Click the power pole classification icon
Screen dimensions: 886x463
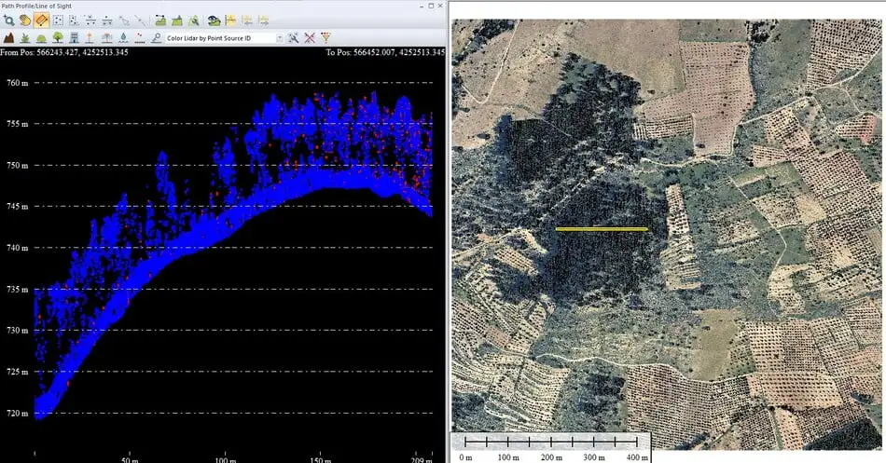click(90, 38)
